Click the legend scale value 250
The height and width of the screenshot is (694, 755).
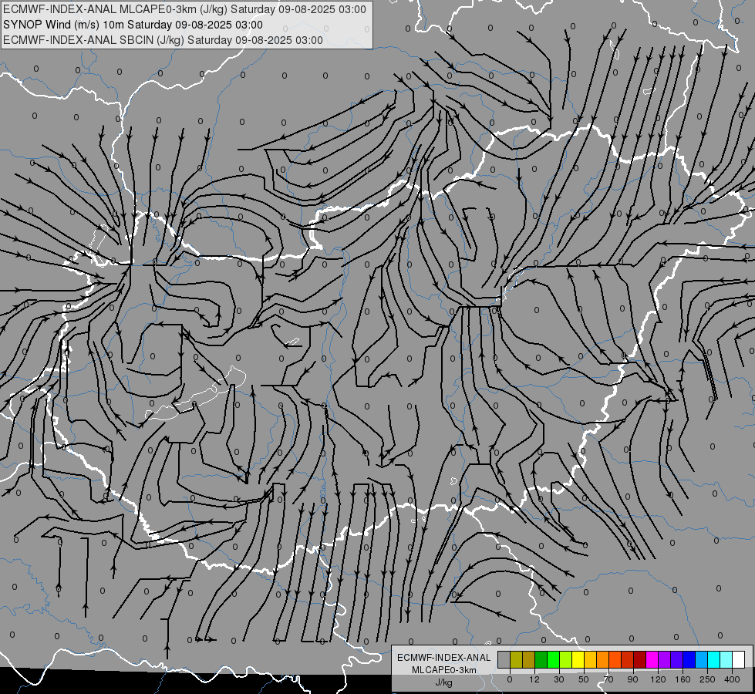pos(707,679)
